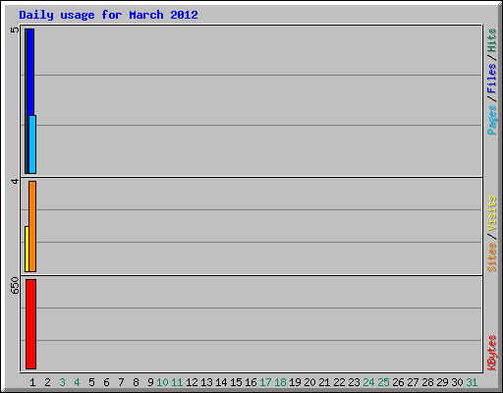Click day 31 on the x-axis
This screenshot has height=393, width=503.
[472, 382]
